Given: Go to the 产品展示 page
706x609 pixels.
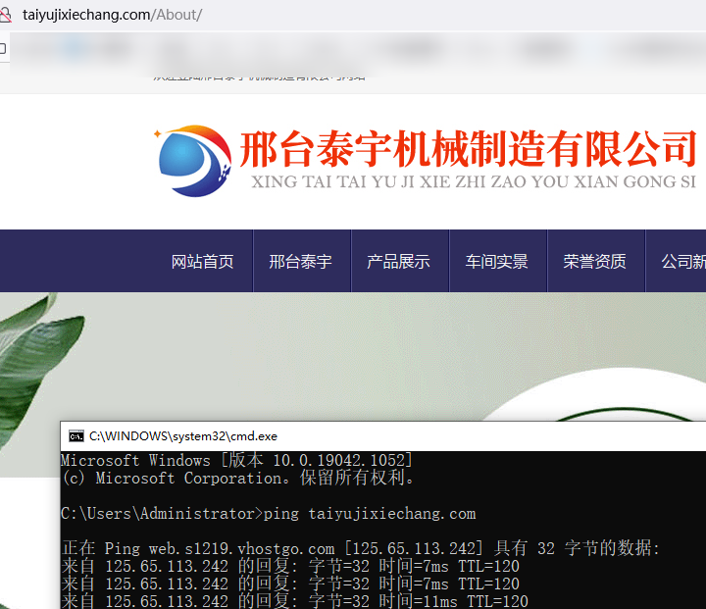Looking at the screenshot, I should click(398, 262).
